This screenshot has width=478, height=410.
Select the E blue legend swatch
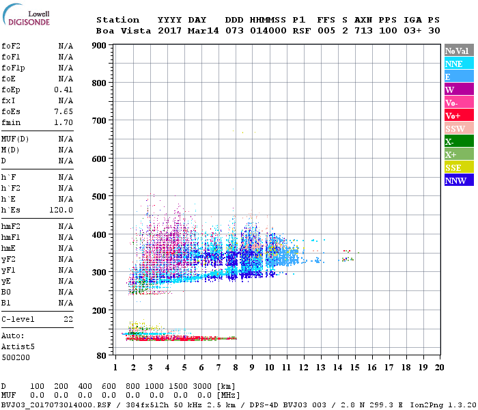click(459, 77)
